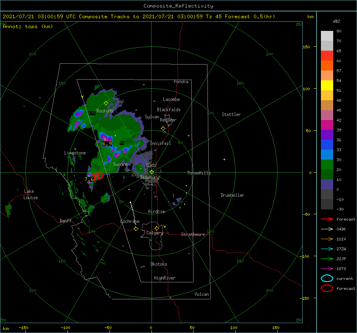Click the Sylvan town label
This screenshot has width=357, height=333.
[x=152, y=117]
